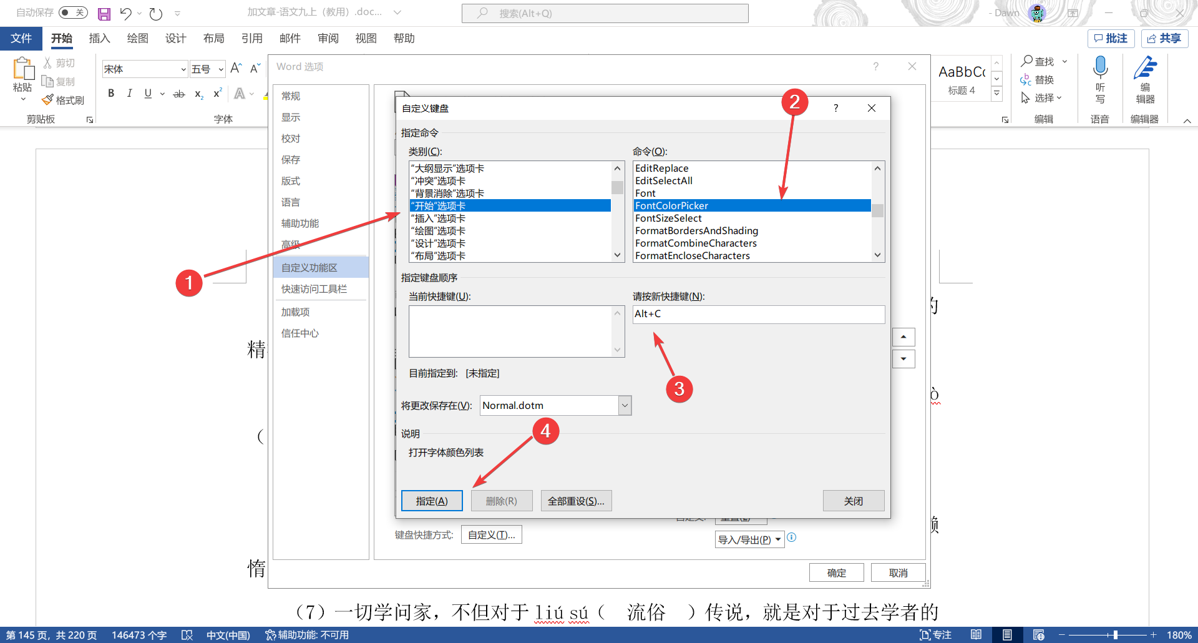The height and width of the screenshot is (643, 1198).
Task: Click the Undo arrow icon
Action: [x=126, y=14]
